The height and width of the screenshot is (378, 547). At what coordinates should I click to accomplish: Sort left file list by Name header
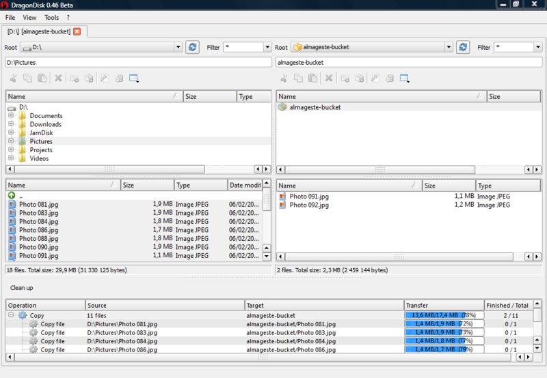point(63,185)
